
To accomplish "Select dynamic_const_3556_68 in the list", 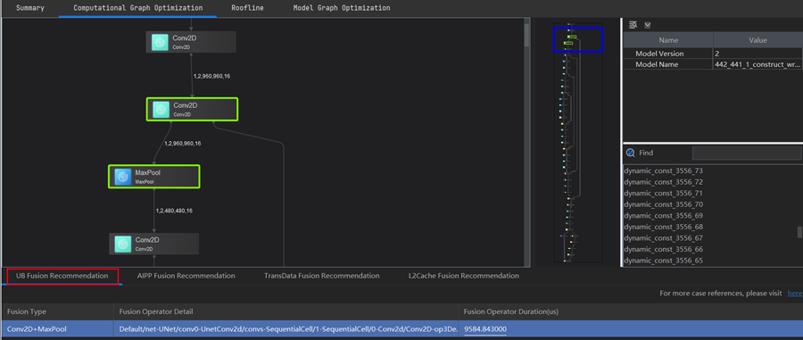I will coord(663,227).
